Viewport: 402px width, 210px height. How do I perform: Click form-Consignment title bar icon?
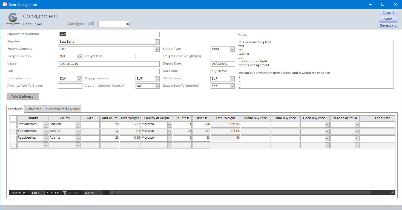click(5, 4)
